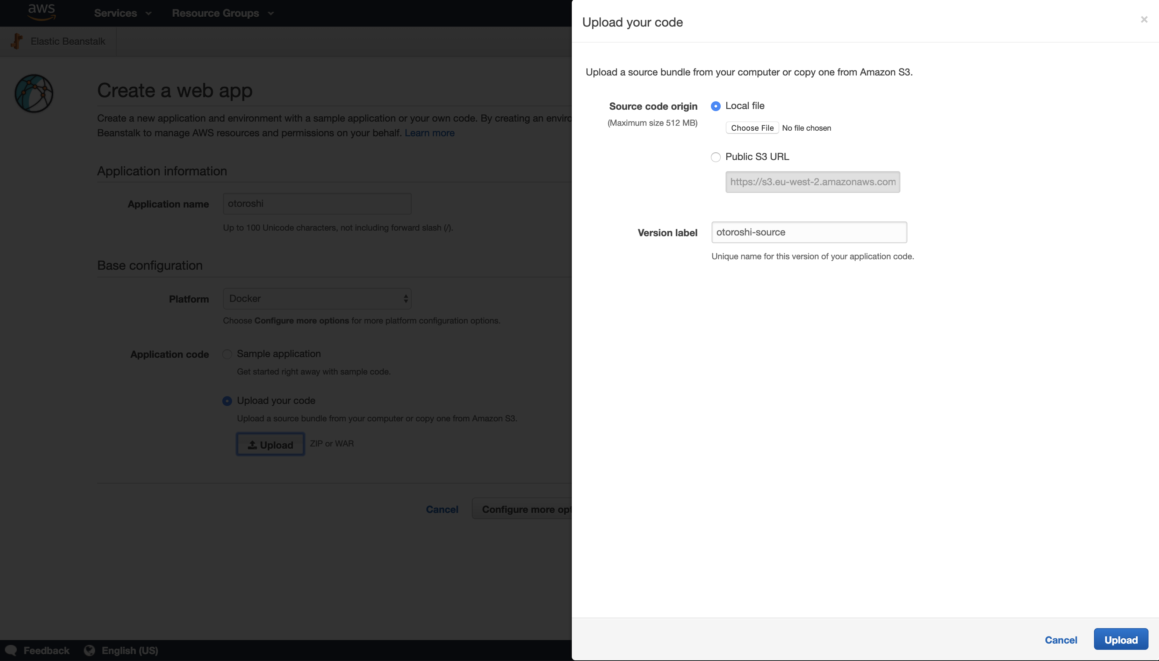Expand the Services menu
Image resolution: width=1159 pixels, height=661 pixels.
tap(122, 13)
